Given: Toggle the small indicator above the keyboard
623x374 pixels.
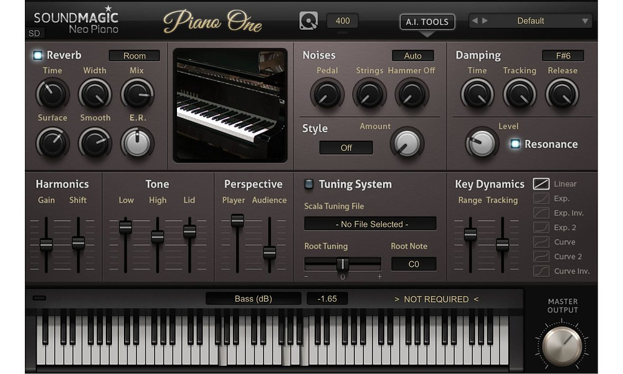Looking at the screenshot, I should pyautogui.click(x=39, y=298).
